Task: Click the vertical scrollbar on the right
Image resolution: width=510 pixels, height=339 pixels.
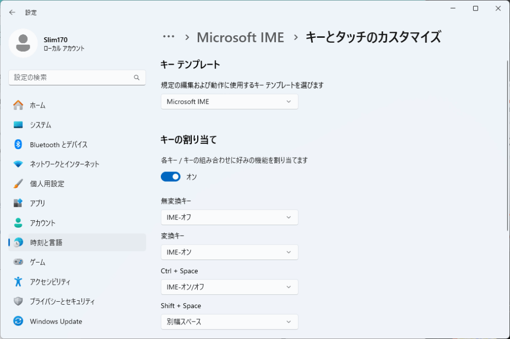Action: click(508, 146)
